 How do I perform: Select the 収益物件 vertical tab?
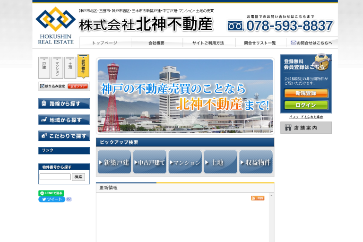(83, 67)
